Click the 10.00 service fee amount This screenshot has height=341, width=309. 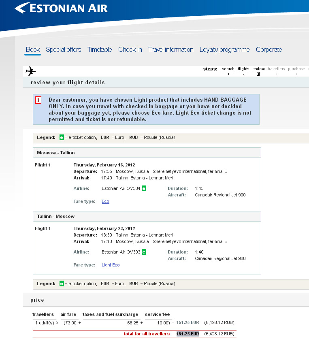[163, 323]
